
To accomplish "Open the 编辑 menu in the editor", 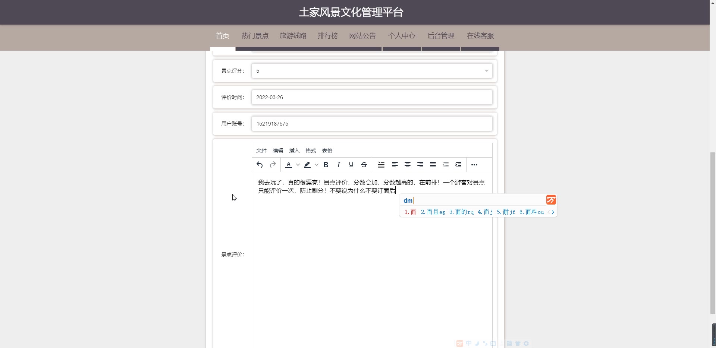I will pos(278,151).
